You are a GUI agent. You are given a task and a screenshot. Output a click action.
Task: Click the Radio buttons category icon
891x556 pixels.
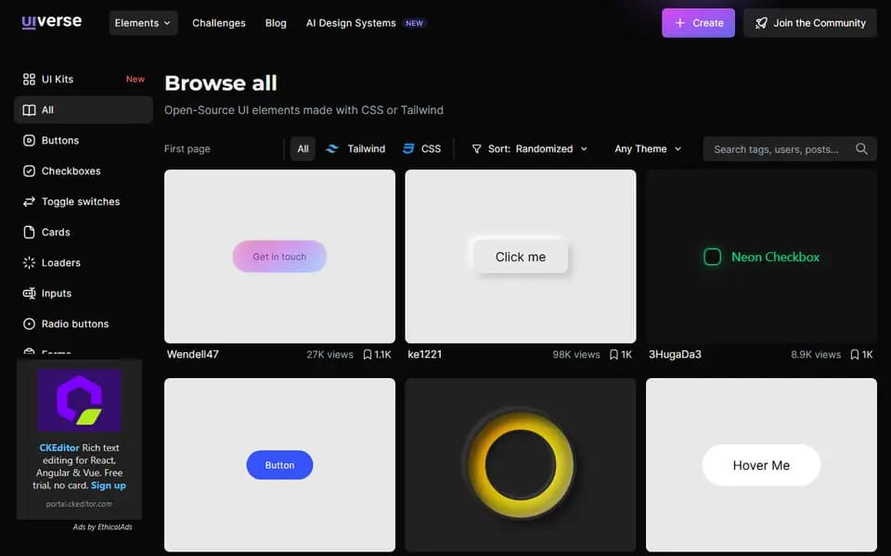(29, 324)
